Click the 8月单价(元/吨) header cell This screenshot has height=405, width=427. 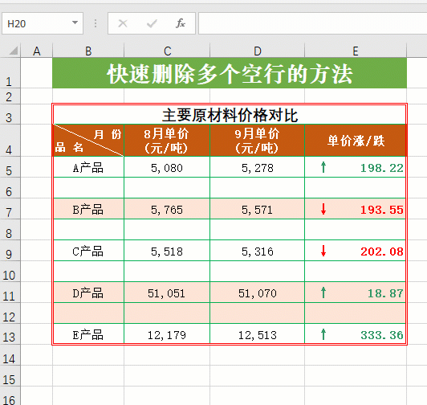click(167, 141)
